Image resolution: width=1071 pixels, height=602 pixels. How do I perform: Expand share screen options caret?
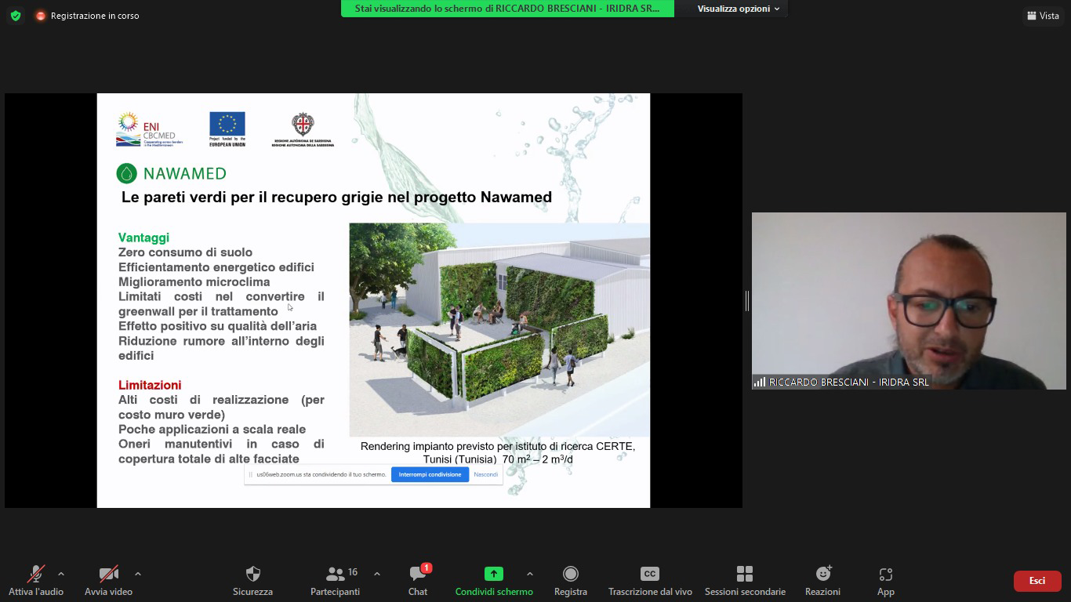click(530, 574)
